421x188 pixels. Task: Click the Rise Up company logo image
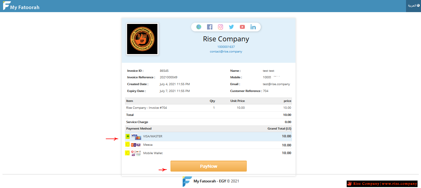(x=142, y=39)
